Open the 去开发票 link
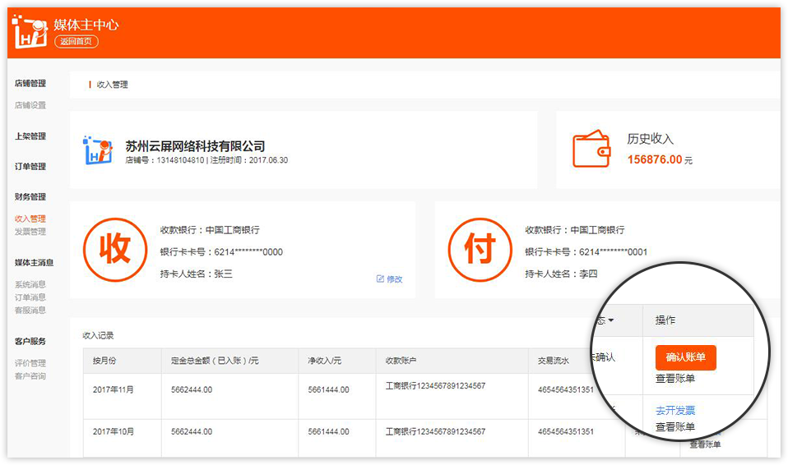Viewport: 788px width, 465px height. tap(675, 410)
